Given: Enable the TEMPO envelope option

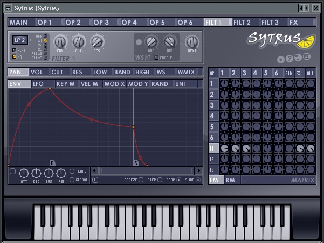Looking at the screenshot, I should coord(72,171).
